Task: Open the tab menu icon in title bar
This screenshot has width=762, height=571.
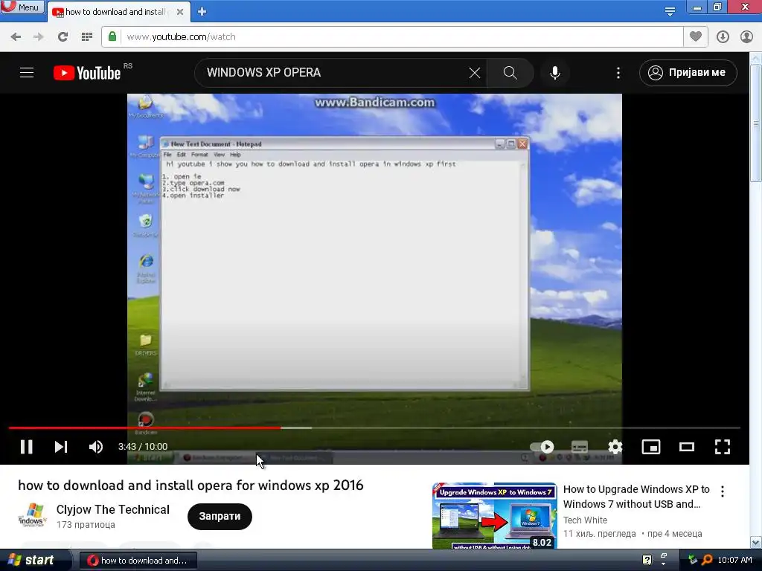Action: point(670,12)
